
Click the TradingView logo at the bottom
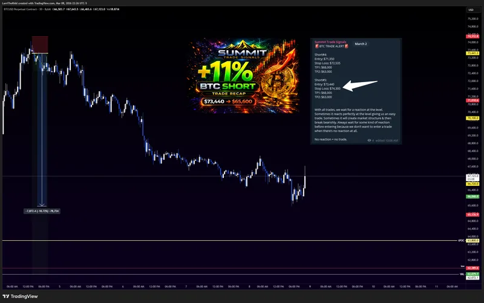[x=20, y=296]
